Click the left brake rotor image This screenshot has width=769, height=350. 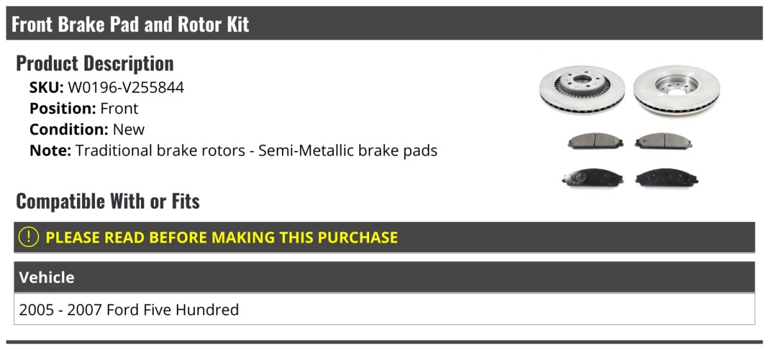click(582, 91)
